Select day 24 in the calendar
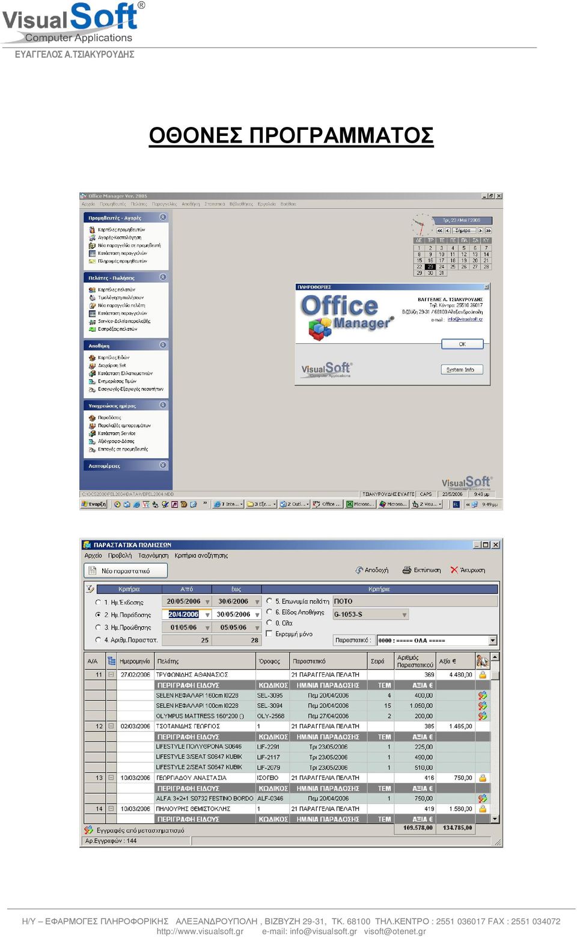 point(442,267)
